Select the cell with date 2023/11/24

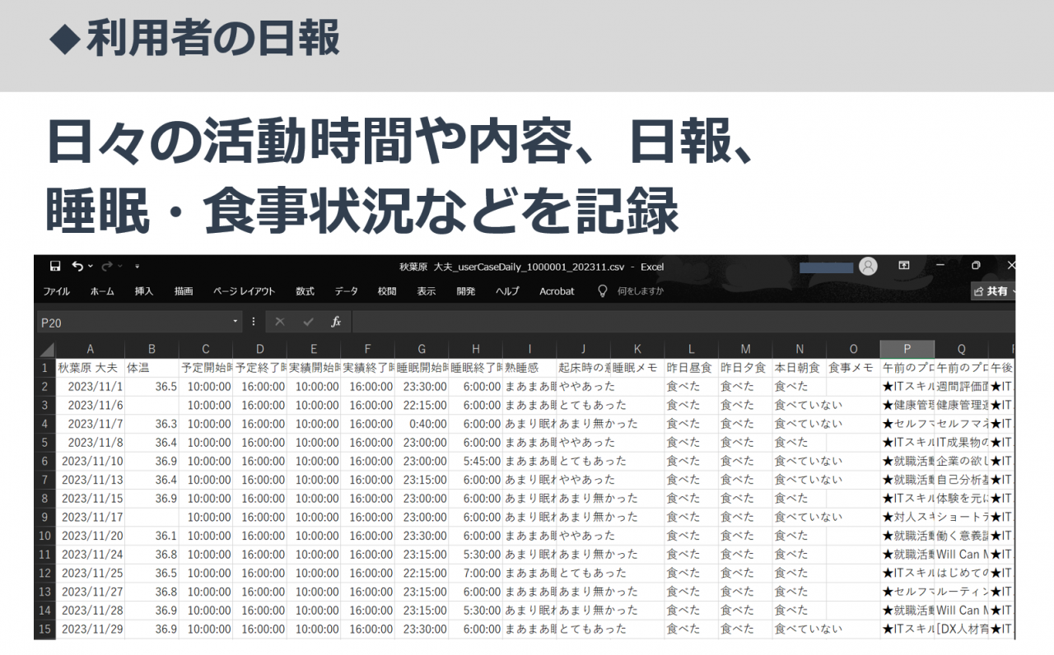point(90,555)
